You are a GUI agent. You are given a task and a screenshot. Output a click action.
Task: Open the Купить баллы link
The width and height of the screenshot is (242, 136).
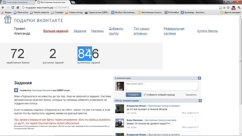click(208, 31)
